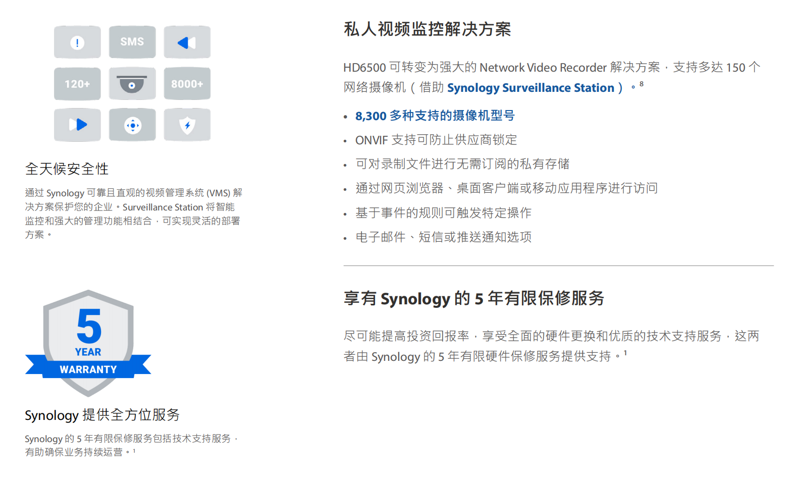Click the bullet 电子邮件、短信或推送通知选项
The height and width of the screenshot is (482, 800).
[x=443, y=237]
